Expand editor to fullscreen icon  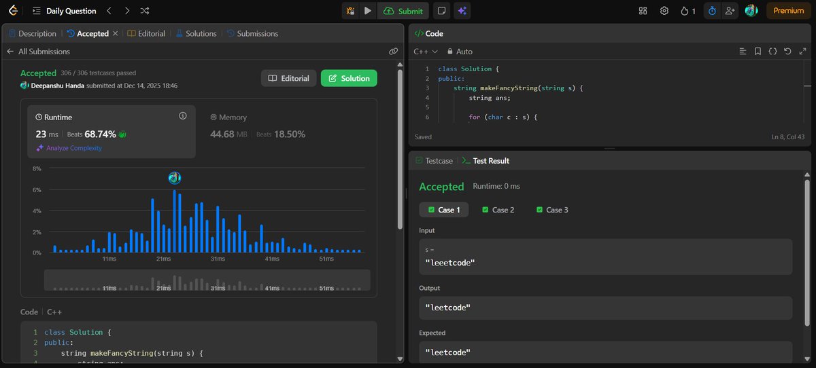tap(802, 52)
